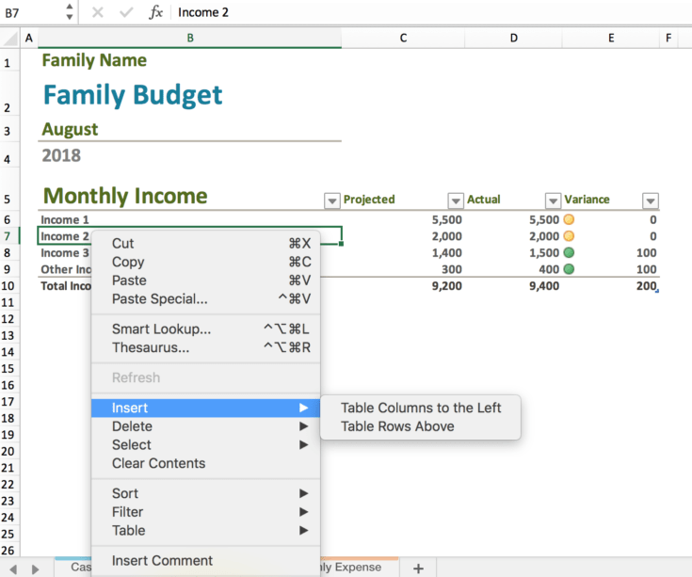Select Table Rows Above

click(x=421, y=426)
